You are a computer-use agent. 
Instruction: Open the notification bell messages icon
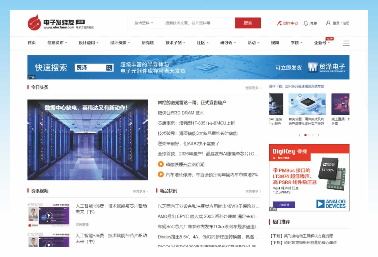[305, 23]
